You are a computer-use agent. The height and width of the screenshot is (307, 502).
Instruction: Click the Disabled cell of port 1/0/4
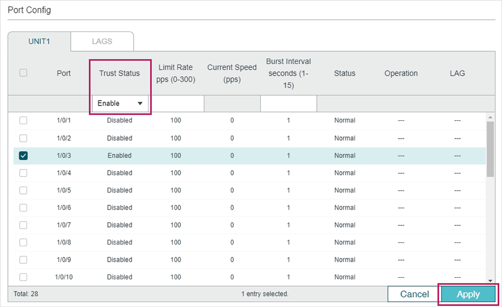119,173
